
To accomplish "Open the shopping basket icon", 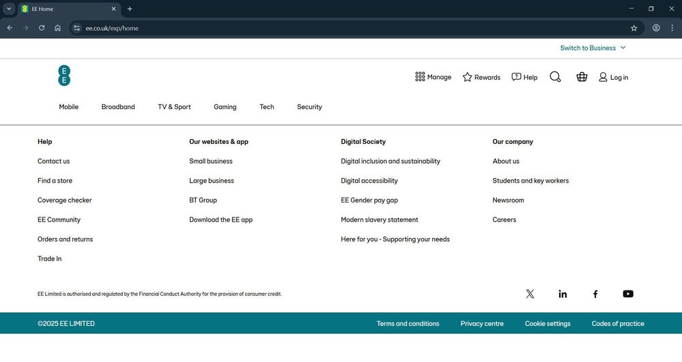I will tap(582, 77).
